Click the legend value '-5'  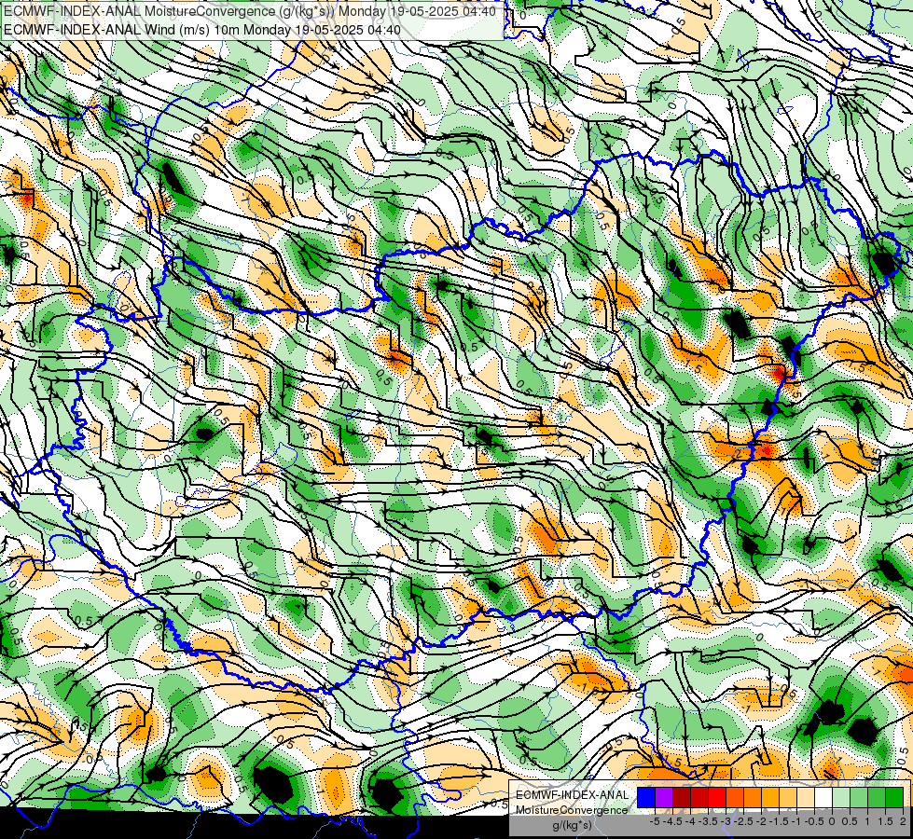(655, 821)
